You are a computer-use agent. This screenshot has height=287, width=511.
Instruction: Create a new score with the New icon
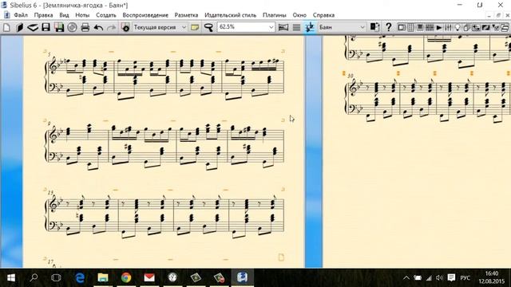[x=6, y=27]
